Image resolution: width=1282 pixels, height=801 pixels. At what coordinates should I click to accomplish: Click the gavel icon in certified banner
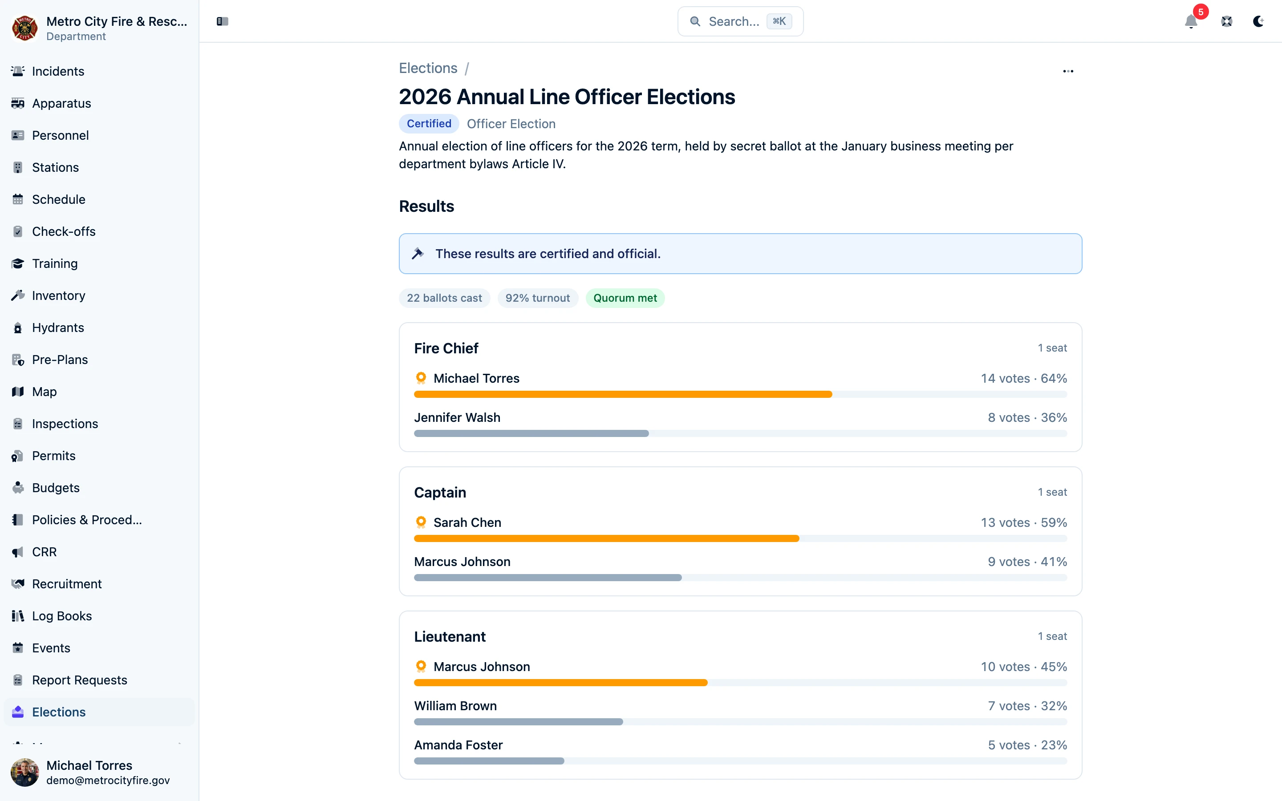click(418, 254)
